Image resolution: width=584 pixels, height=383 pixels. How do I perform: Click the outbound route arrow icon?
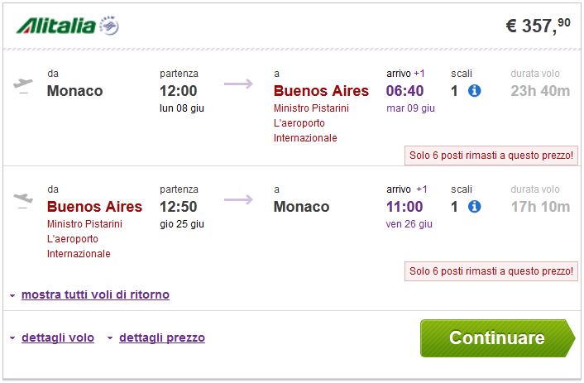238,84
